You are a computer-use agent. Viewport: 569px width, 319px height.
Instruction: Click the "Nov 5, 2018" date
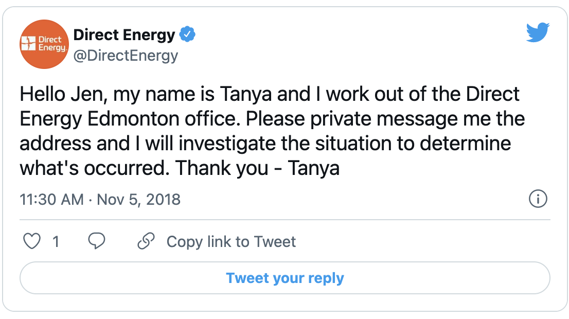138,199
